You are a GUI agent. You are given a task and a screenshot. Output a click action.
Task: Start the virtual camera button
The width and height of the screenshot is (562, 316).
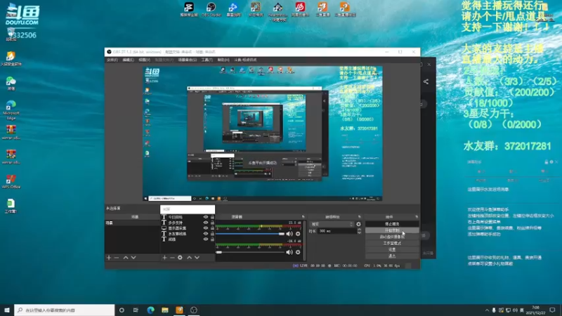tap(392, 237)
